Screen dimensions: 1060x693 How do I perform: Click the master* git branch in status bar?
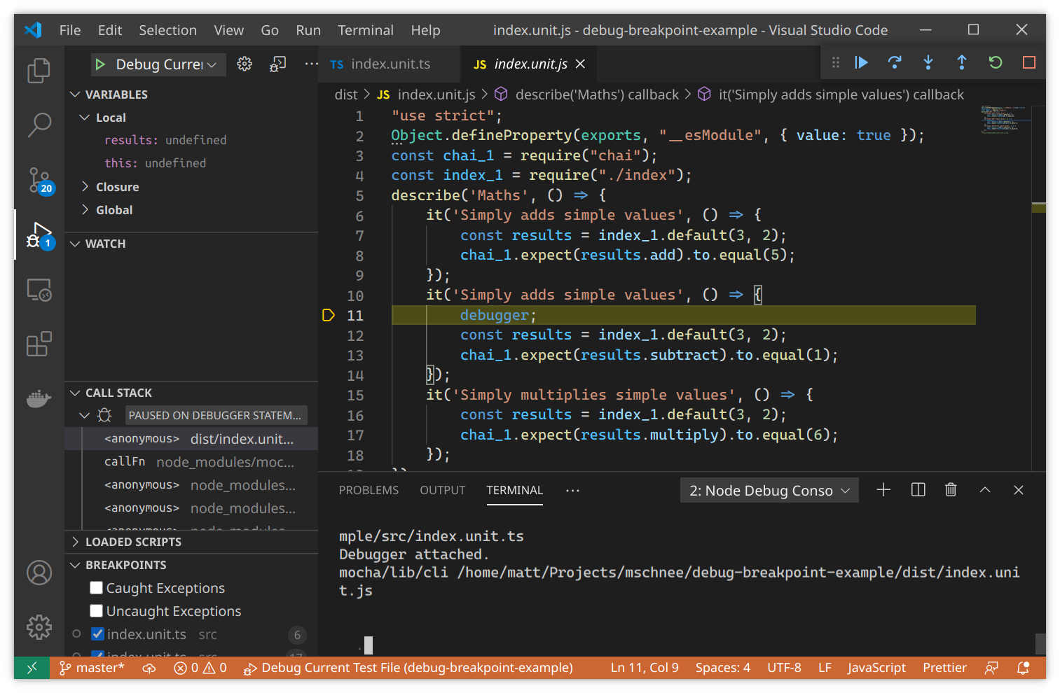click(x=92, y=668)
